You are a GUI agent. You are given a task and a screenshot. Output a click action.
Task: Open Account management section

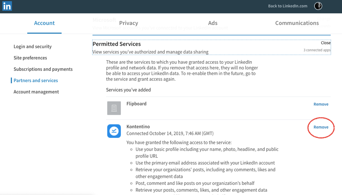point(36,92)
